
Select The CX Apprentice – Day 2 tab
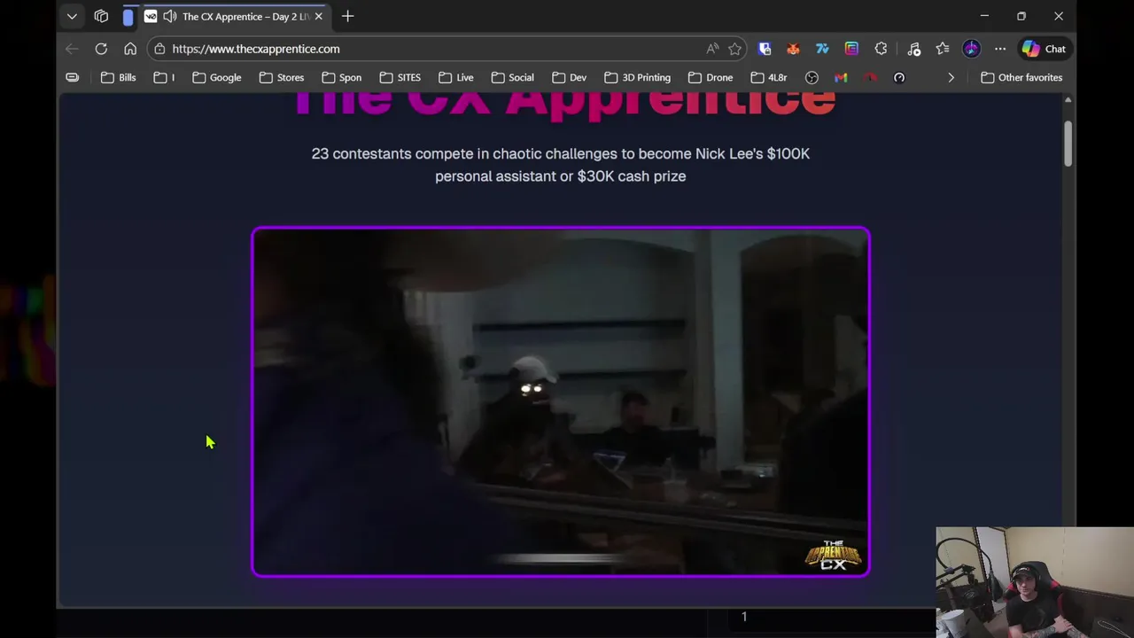coord(234,16)
